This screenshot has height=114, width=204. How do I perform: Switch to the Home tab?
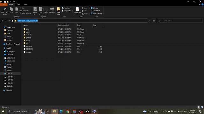(x=11, y=4)
